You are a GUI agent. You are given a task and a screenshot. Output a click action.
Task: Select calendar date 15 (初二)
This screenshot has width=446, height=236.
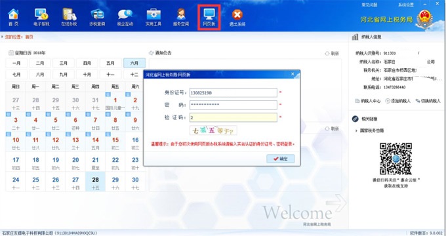[115, 142]
